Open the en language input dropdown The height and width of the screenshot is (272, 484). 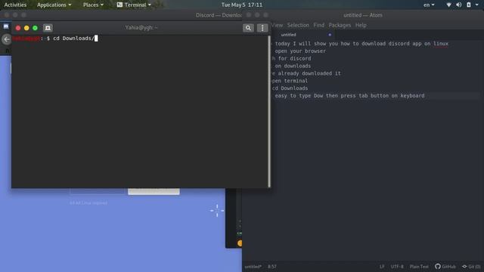pos(429,5)
